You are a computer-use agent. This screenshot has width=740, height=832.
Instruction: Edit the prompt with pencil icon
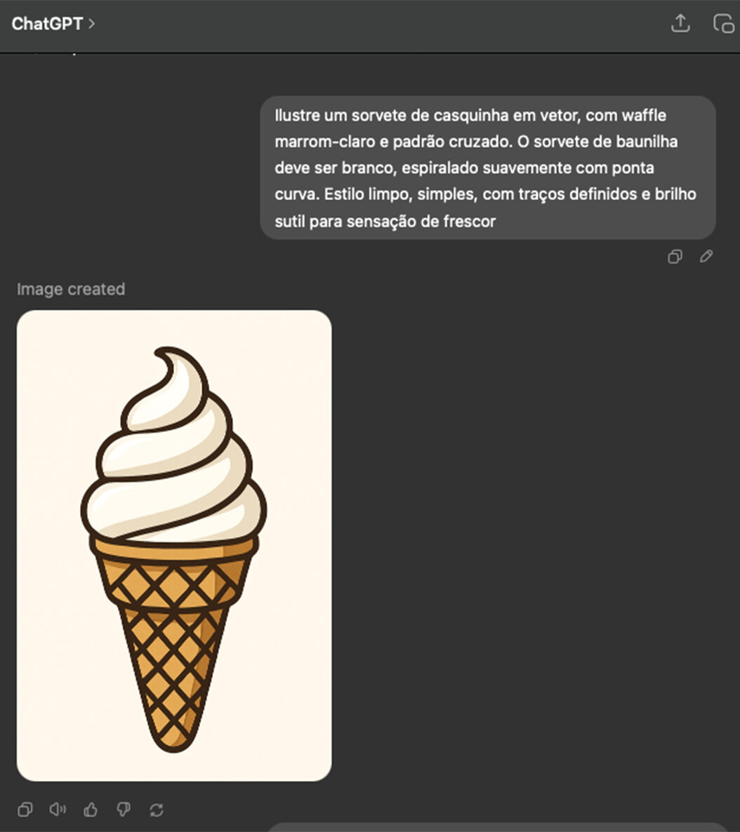point(706,256)
